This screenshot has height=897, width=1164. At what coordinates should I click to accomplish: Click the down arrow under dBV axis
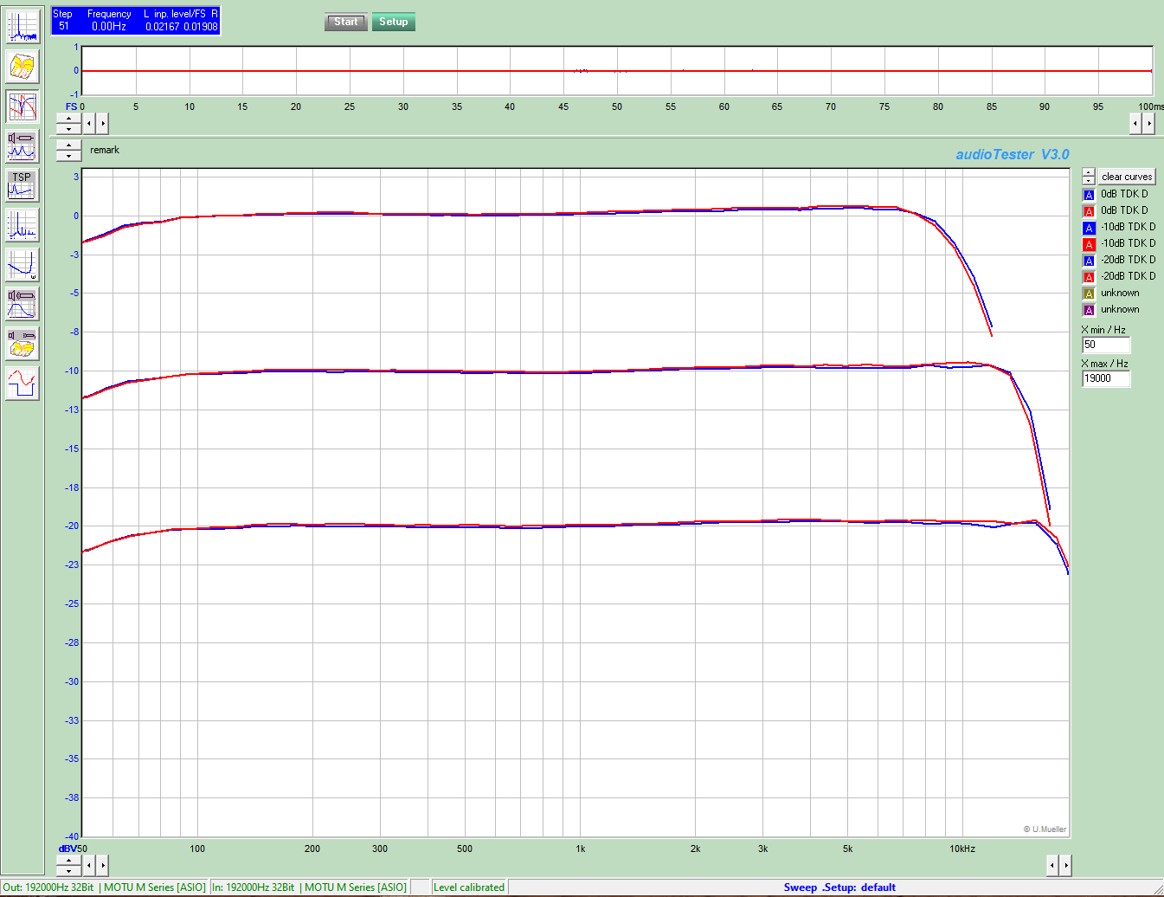click(68, 870)
